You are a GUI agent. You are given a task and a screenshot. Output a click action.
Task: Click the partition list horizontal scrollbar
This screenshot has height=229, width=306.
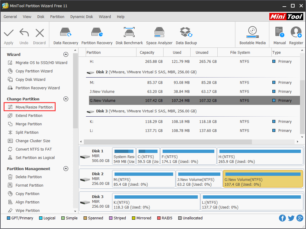pyautogui.click(x=168, y=142)
